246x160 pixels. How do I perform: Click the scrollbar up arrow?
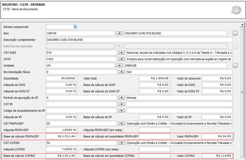coord(243,25)
